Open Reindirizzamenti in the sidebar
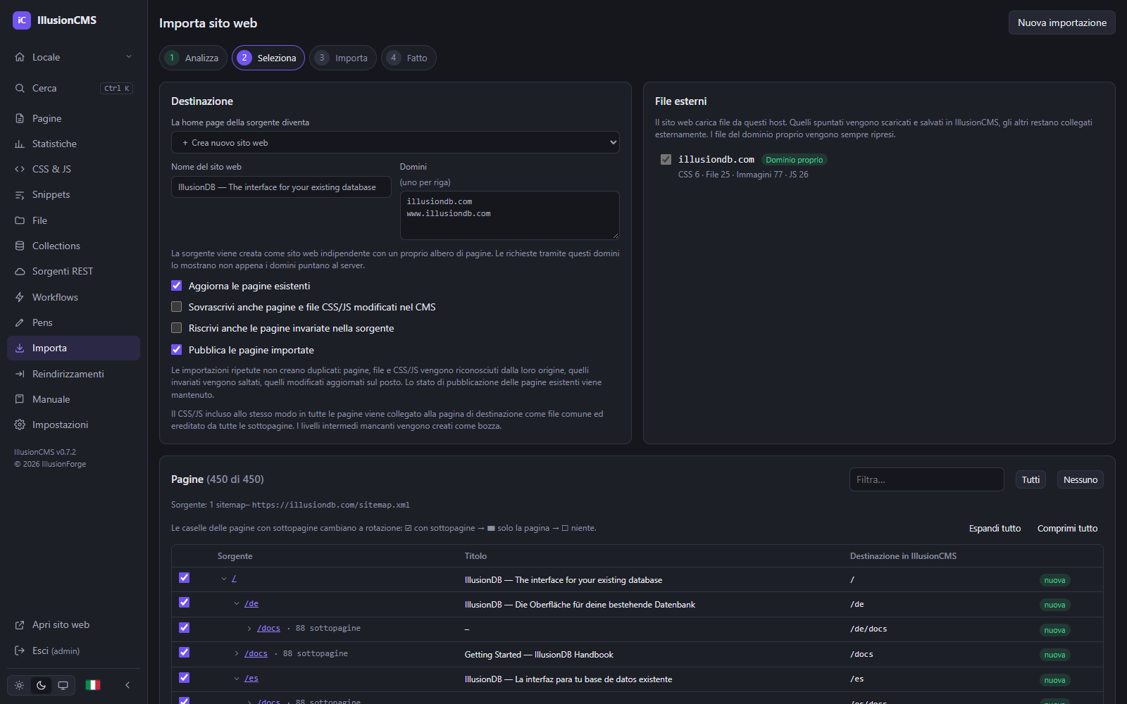 [x=73, y=374]
